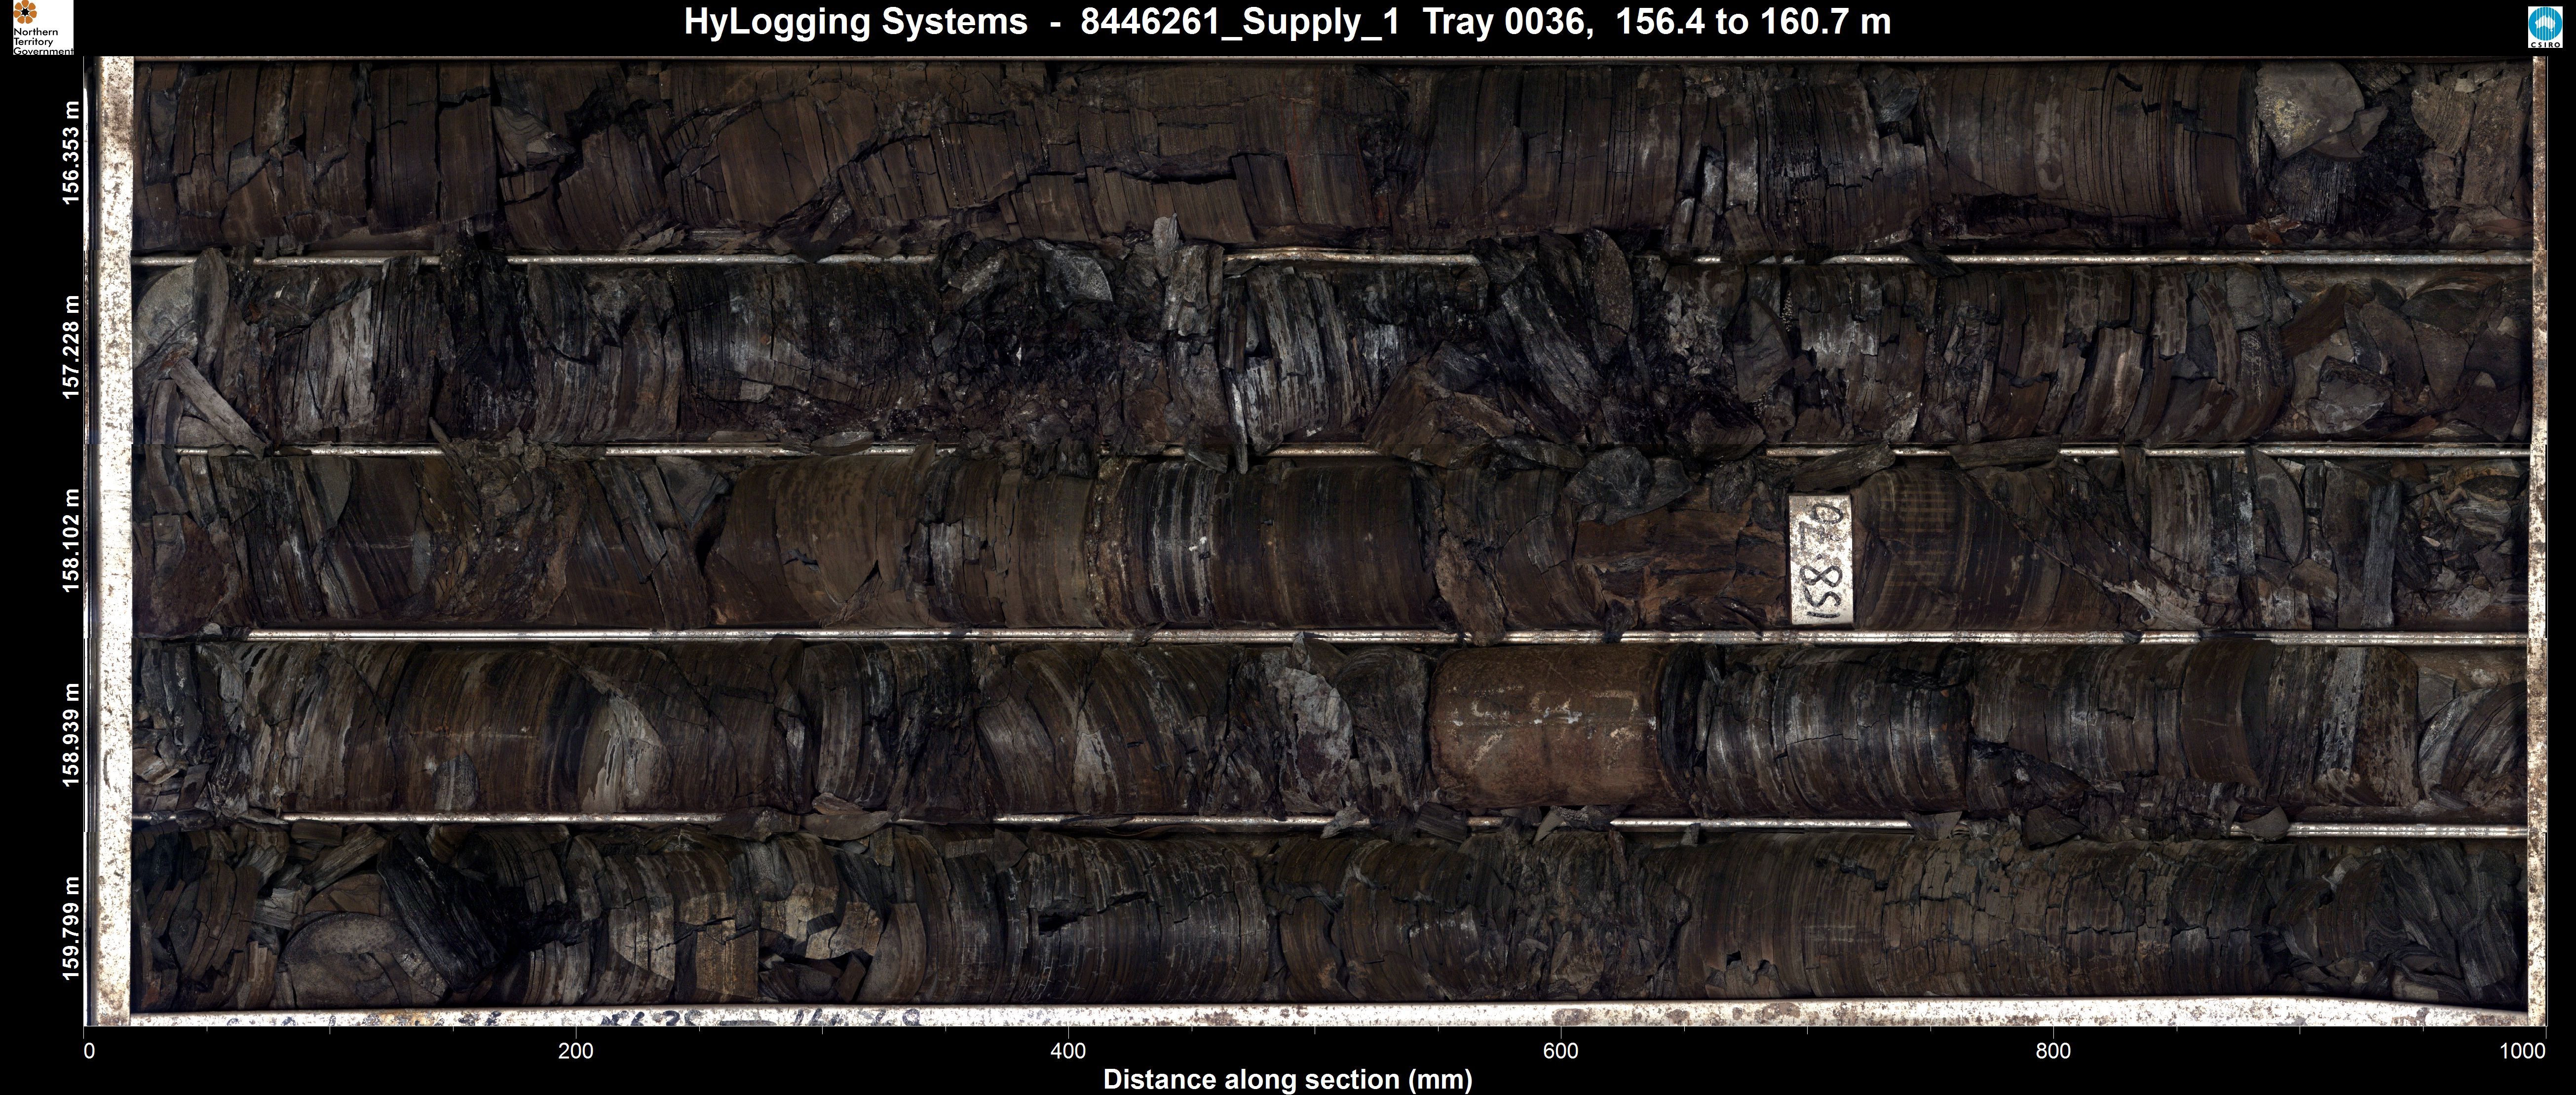Select the 157.228 m depth label
Screen dimensions: 2576x1095
pos(71,347)
